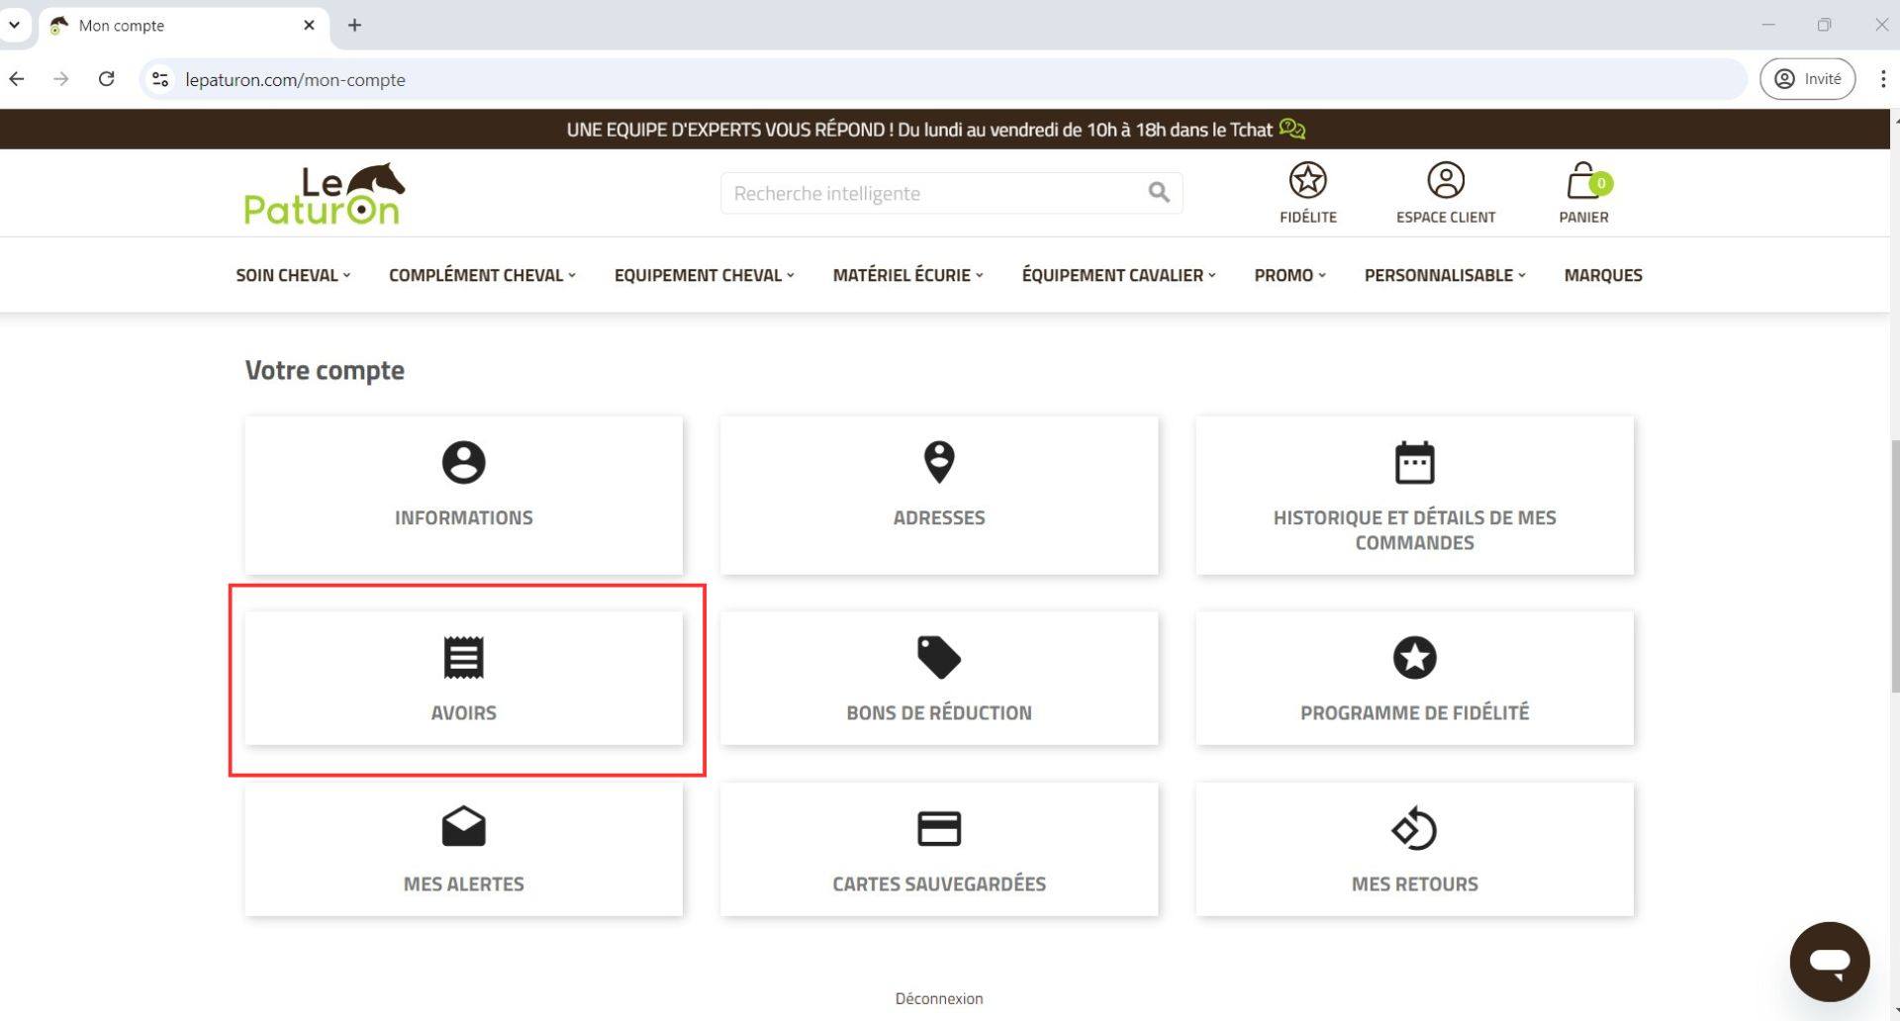
Task: Expand the Complément Cheval dropdown
Action: click(482, 275)
